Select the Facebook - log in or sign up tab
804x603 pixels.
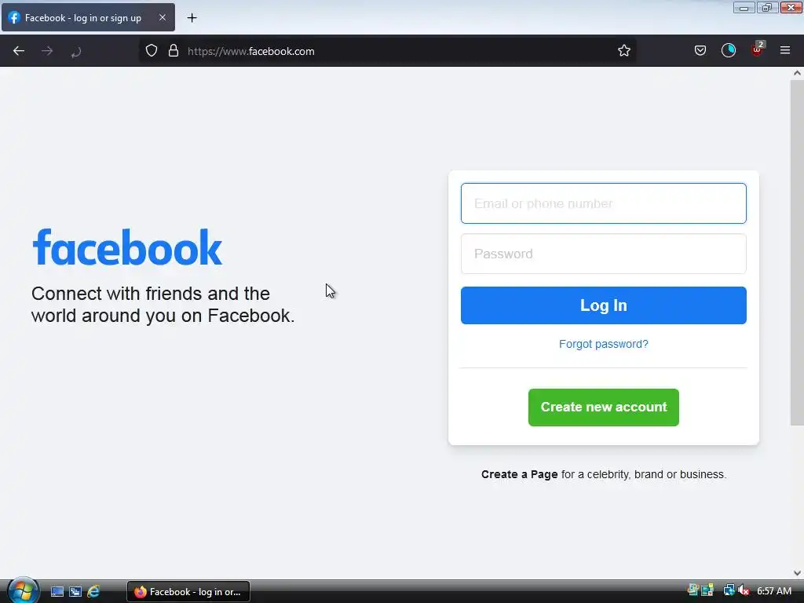tap(88, 17)
